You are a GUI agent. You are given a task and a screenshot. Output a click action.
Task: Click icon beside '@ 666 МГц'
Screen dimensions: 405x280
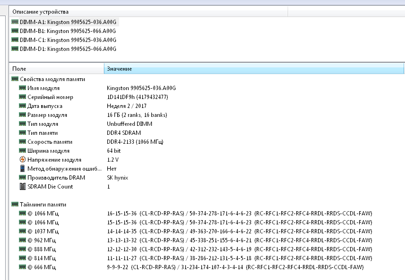tap(23, 267)
